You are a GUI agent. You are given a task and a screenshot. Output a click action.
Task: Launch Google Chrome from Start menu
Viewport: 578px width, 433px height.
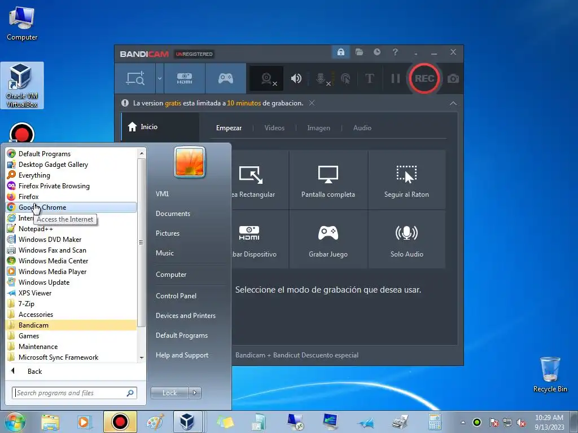(x=71, y=207)
